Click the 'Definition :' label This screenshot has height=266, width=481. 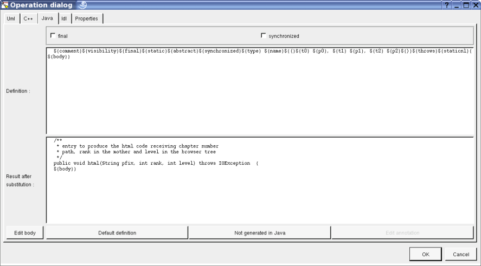tap(18, 91)
